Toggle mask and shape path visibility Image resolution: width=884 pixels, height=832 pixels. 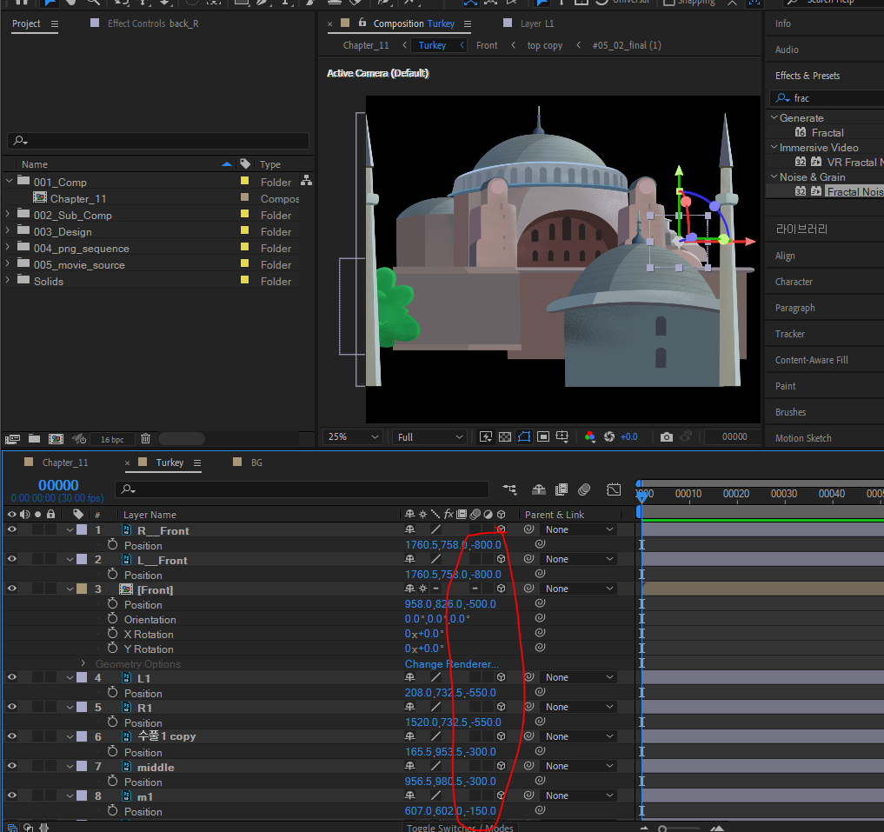524,436
